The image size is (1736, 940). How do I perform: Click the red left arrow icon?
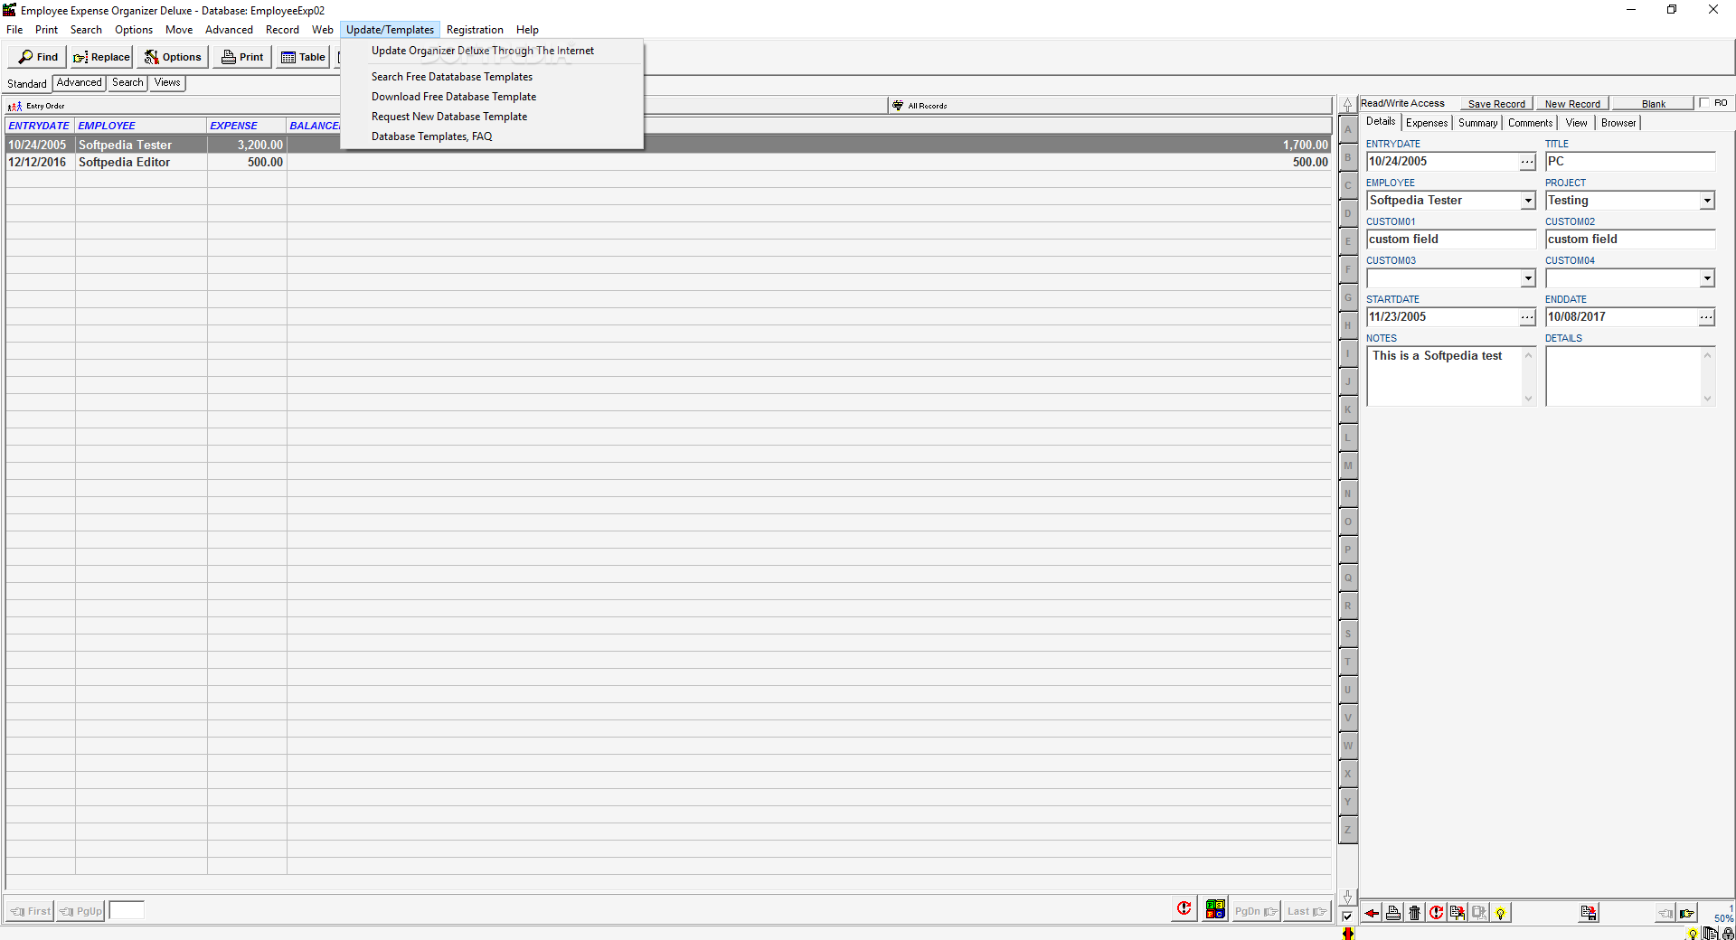click(x=1372, y=913)
